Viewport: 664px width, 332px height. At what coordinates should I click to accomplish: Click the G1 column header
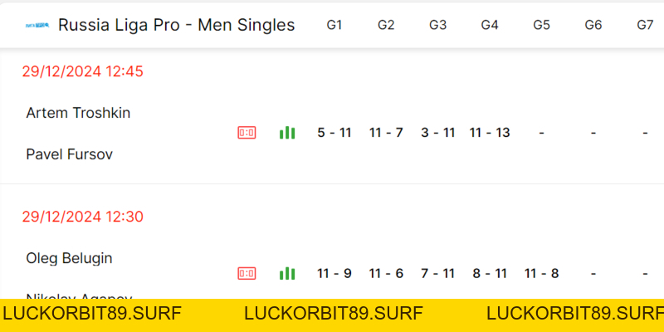[334, 25]
